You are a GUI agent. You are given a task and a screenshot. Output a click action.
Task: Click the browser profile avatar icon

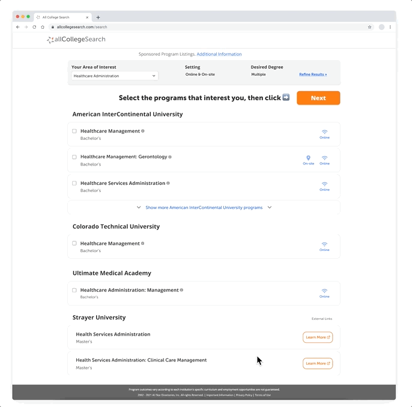[x=381, y=27]
